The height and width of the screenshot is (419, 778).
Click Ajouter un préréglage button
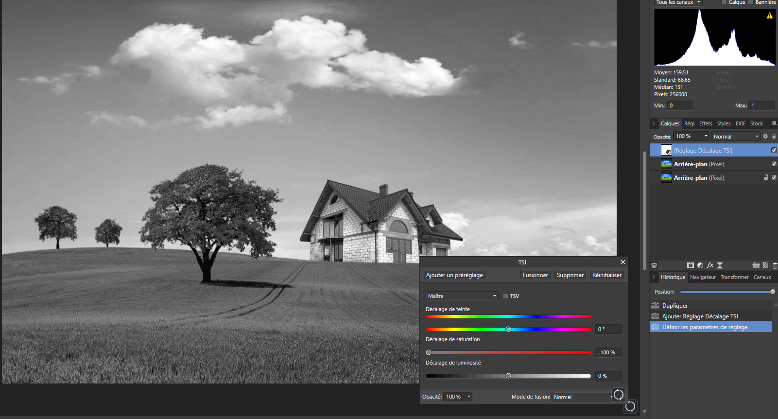454,275
